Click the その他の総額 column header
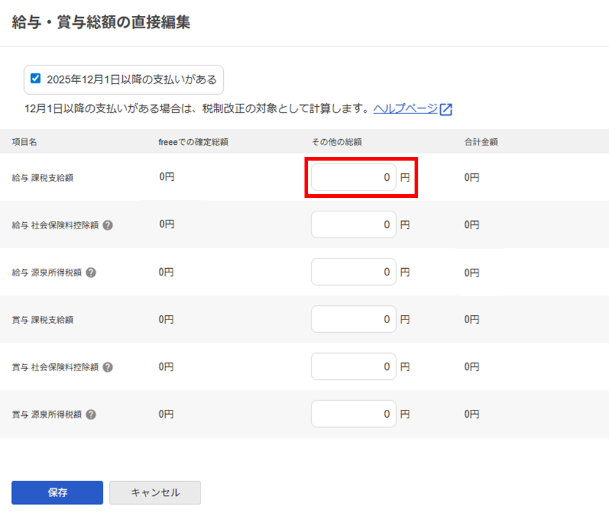 pyautogui.click(x=336, y=142)
